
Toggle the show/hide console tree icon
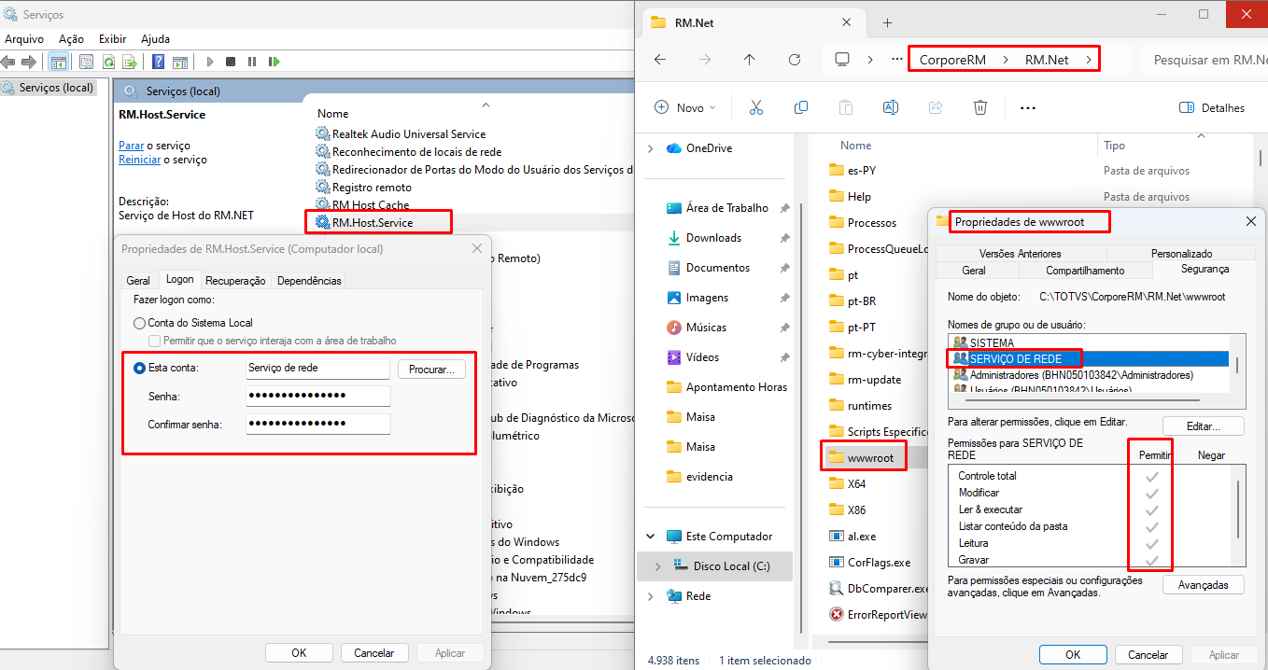tap(58, 62)
